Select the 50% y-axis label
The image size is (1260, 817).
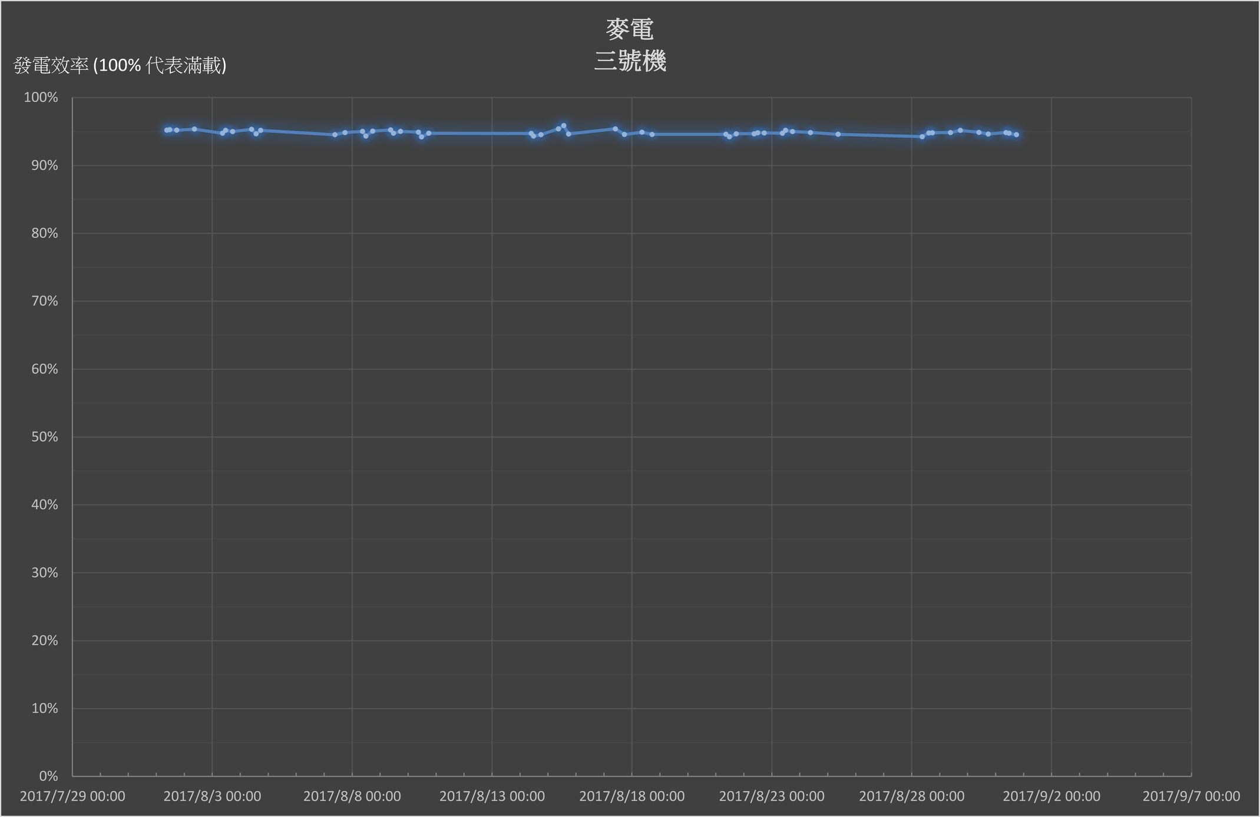pyautogui.click(x=44, y=436)
